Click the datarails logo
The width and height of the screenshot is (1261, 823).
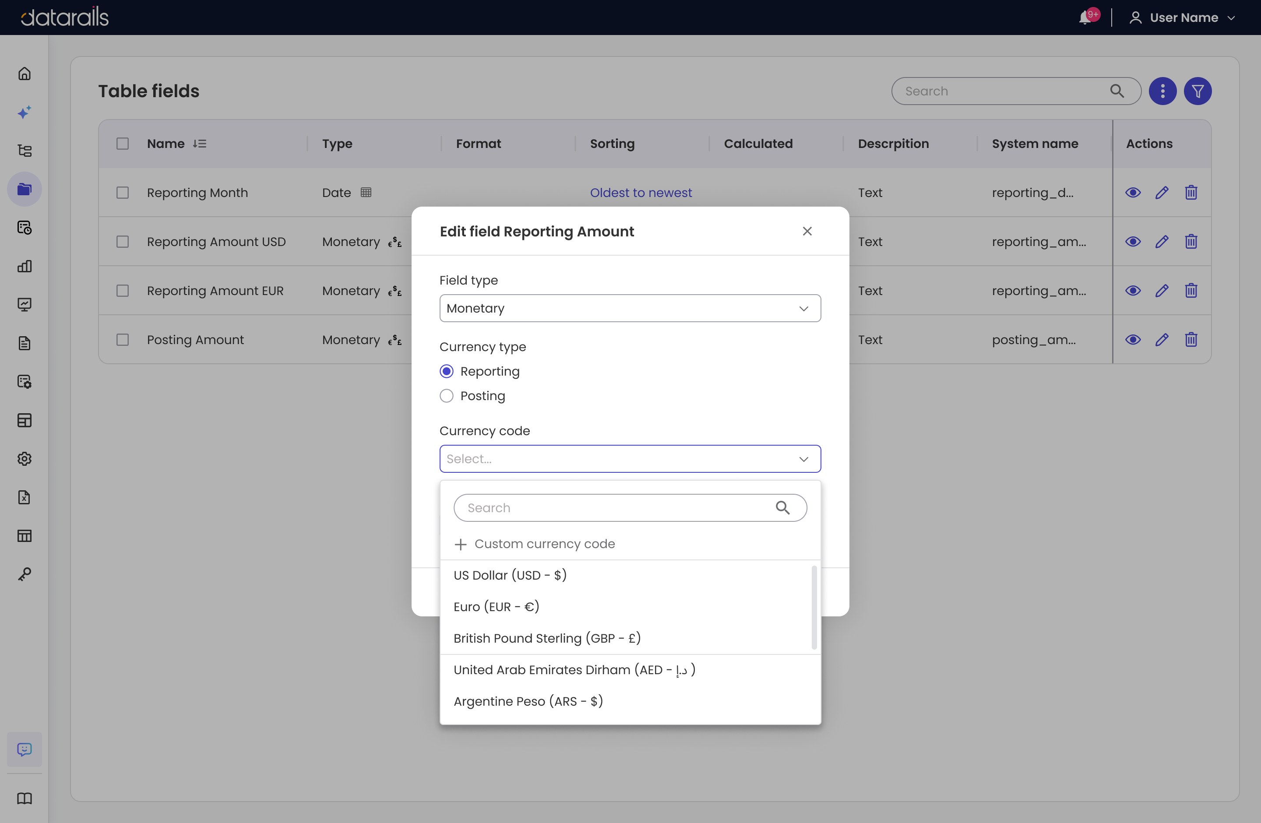65,17
